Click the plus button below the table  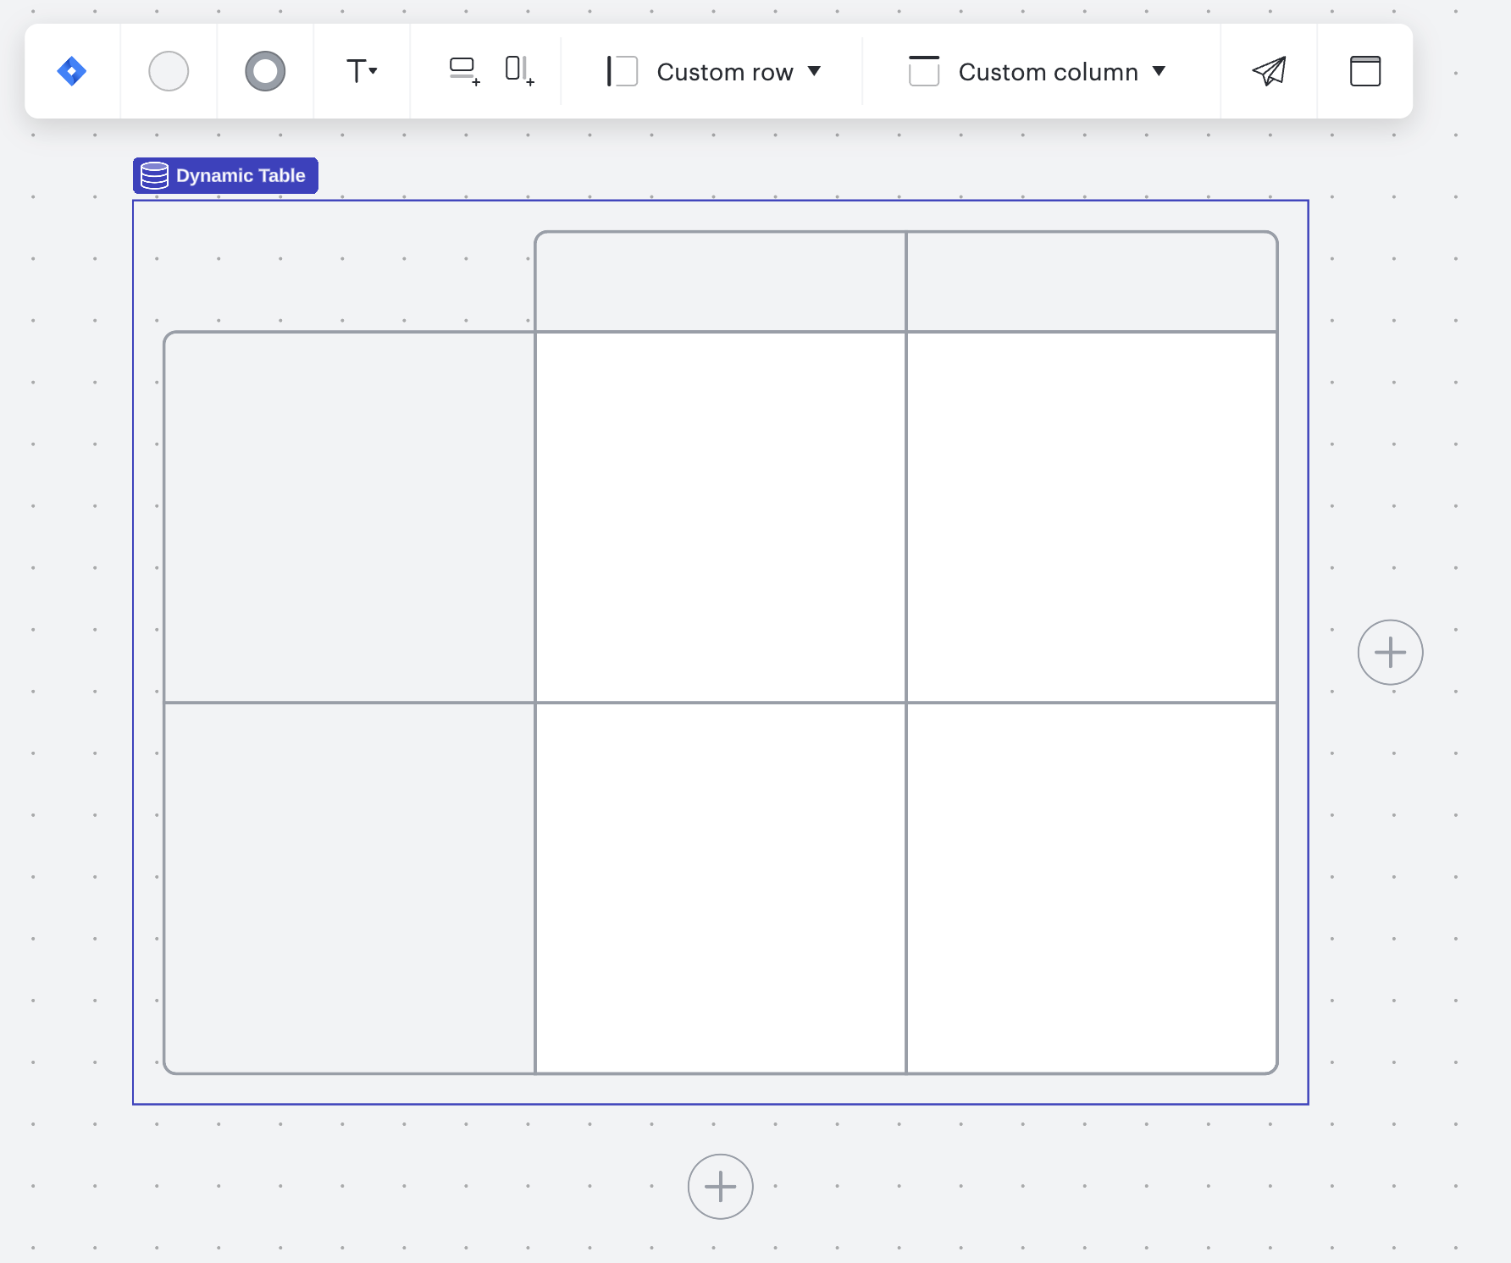pyautogui.click(x=720, y=1187)
